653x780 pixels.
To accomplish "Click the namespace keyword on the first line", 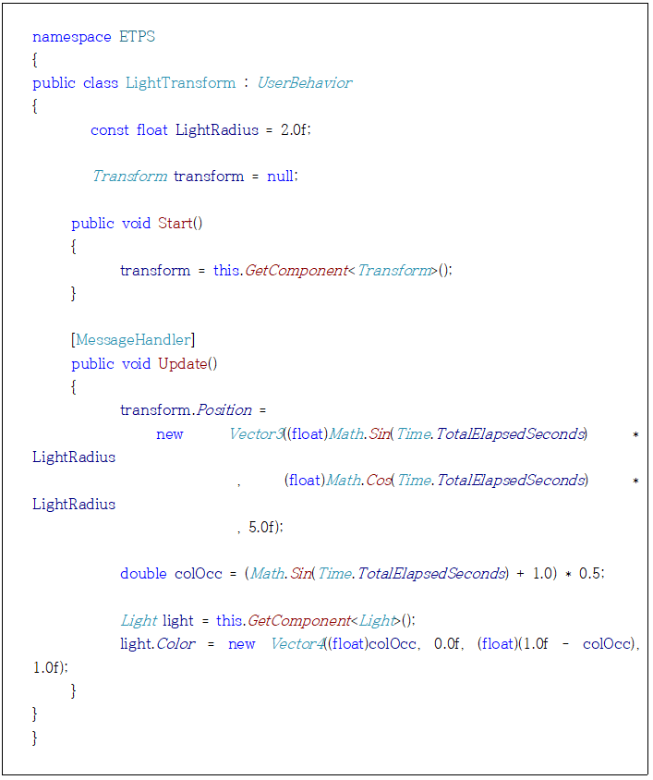I will [x=72, y=37].
